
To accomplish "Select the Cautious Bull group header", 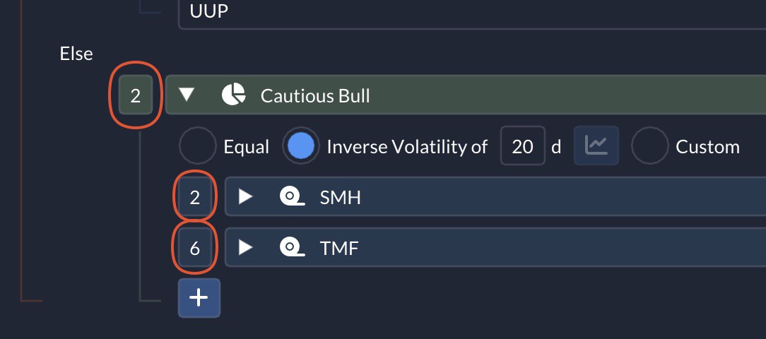I will coord(466,95).
